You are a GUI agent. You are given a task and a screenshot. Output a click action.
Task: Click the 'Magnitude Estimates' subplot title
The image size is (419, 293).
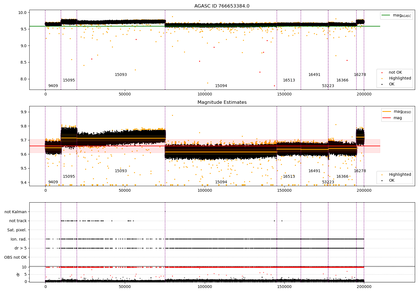point(222,102)
